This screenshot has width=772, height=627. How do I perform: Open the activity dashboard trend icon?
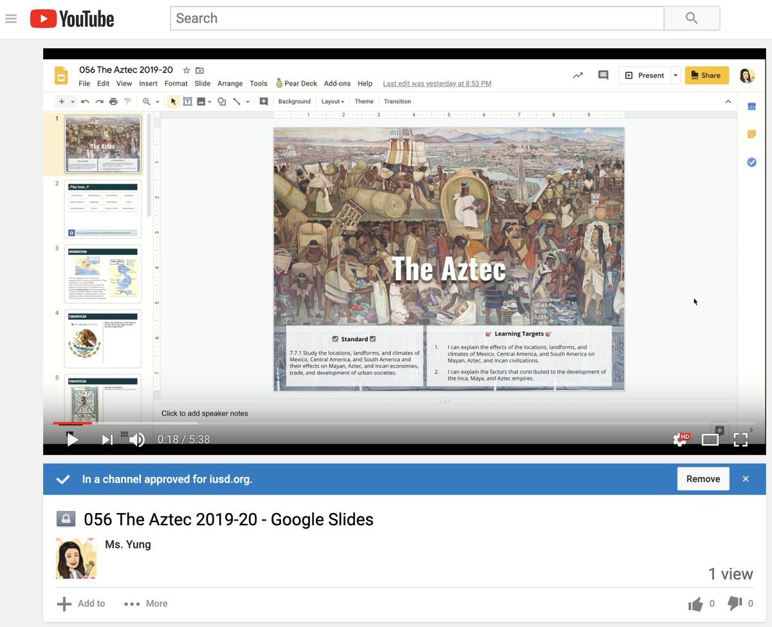(578, 75)
